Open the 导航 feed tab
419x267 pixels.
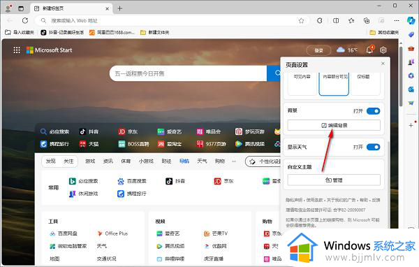pos(184,161)
